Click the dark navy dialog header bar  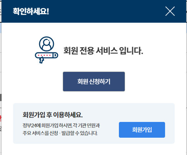(94, 11)
